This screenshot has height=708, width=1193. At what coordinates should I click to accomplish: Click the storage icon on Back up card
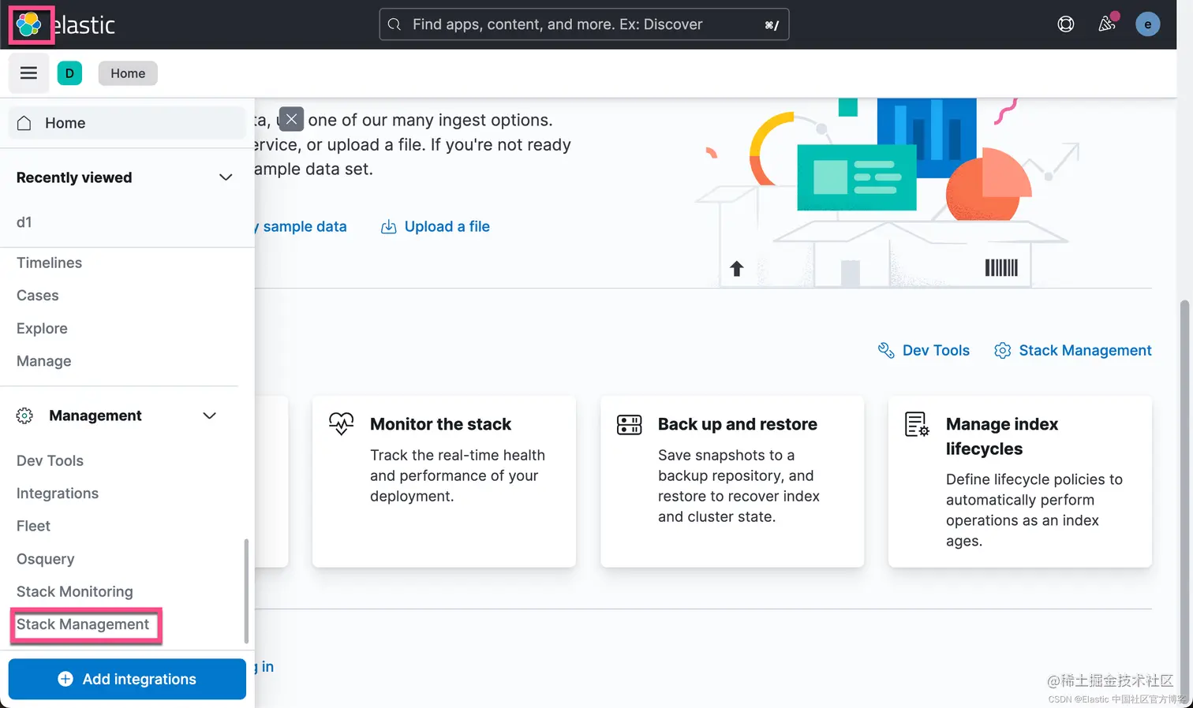pos(629,424)
